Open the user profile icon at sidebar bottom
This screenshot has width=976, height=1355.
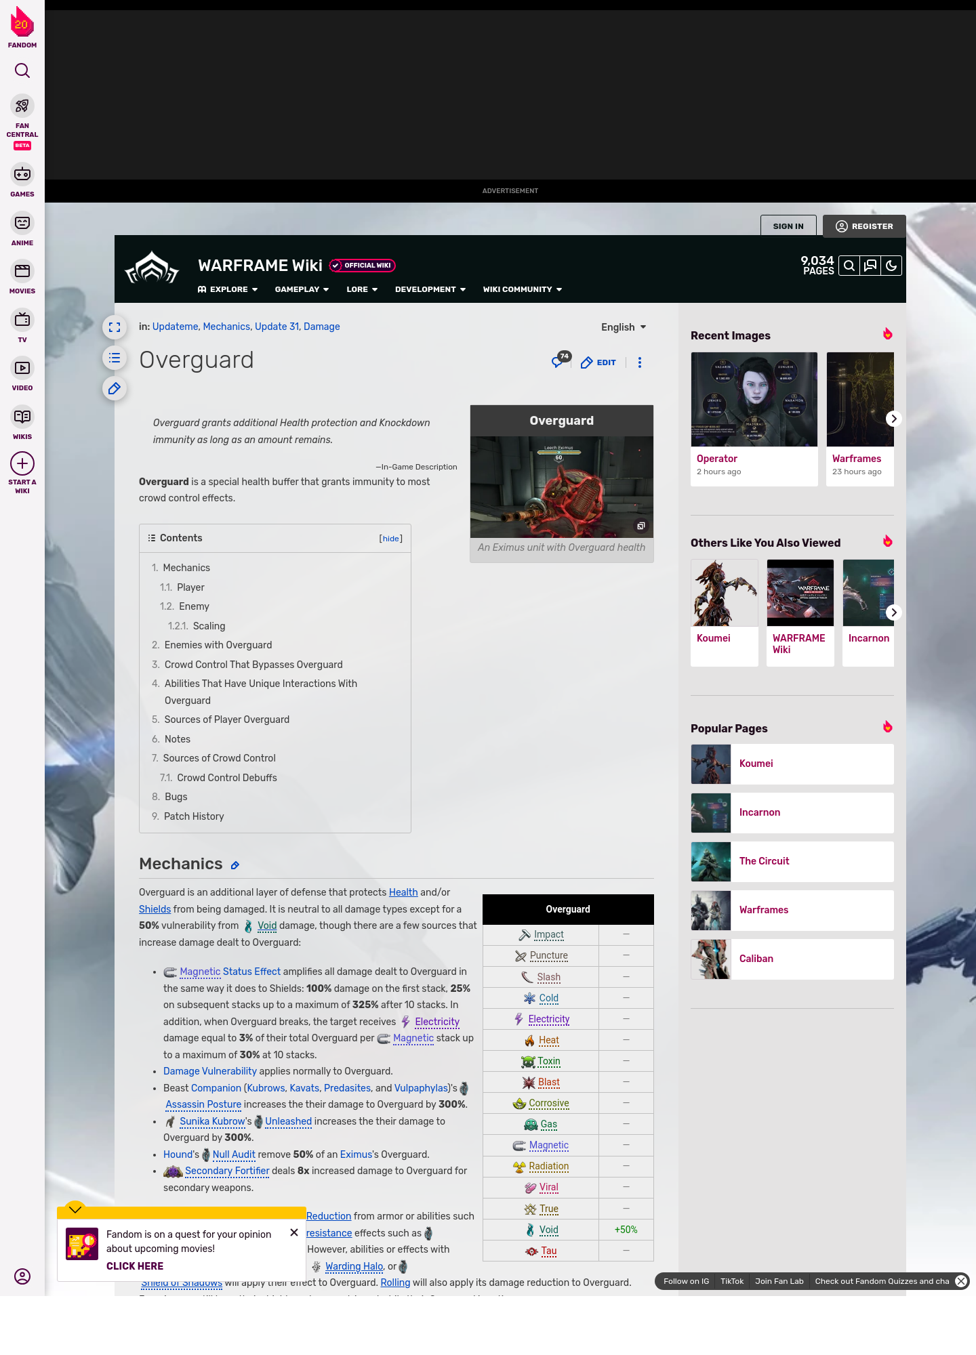(x=22, y=1276)
